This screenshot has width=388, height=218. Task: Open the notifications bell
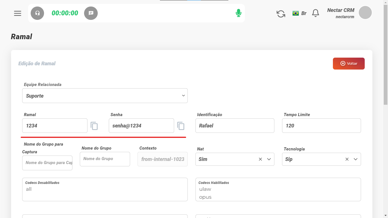click(x=316, y=13)
